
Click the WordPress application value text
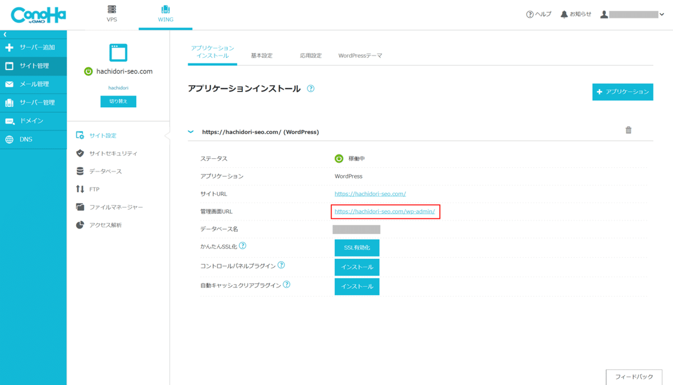coord(348,176)
